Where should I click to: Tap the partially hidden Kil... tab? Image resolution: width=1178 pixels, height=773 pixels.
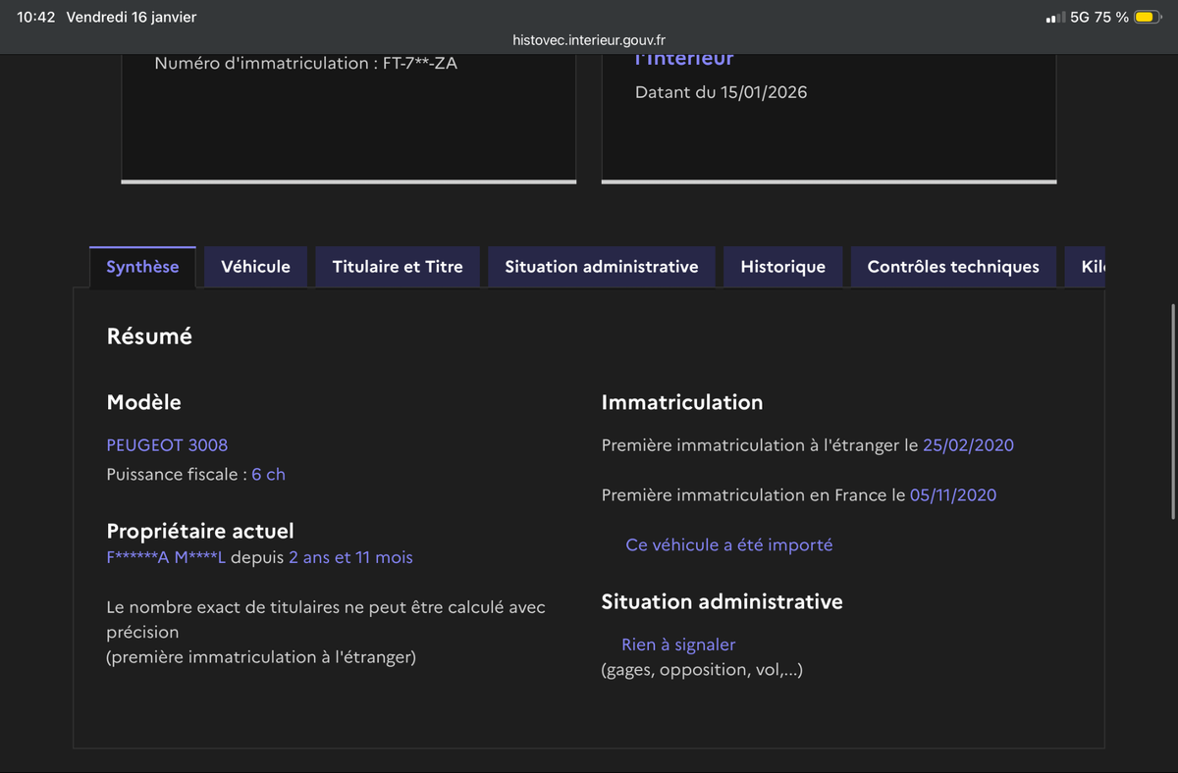pyautogui.click(x=1088, y=267)
